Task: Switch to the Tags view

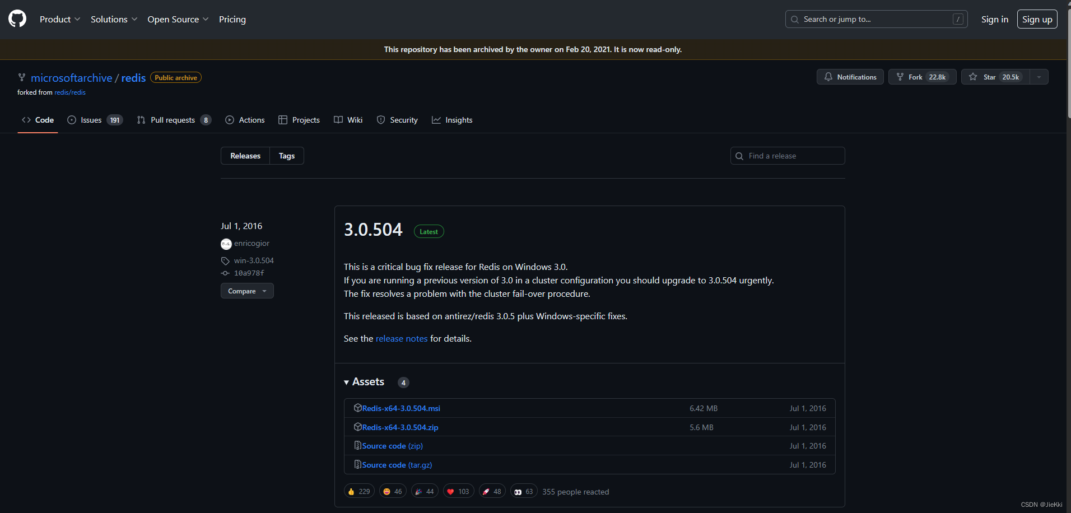Action: click(x=287, y=156)
